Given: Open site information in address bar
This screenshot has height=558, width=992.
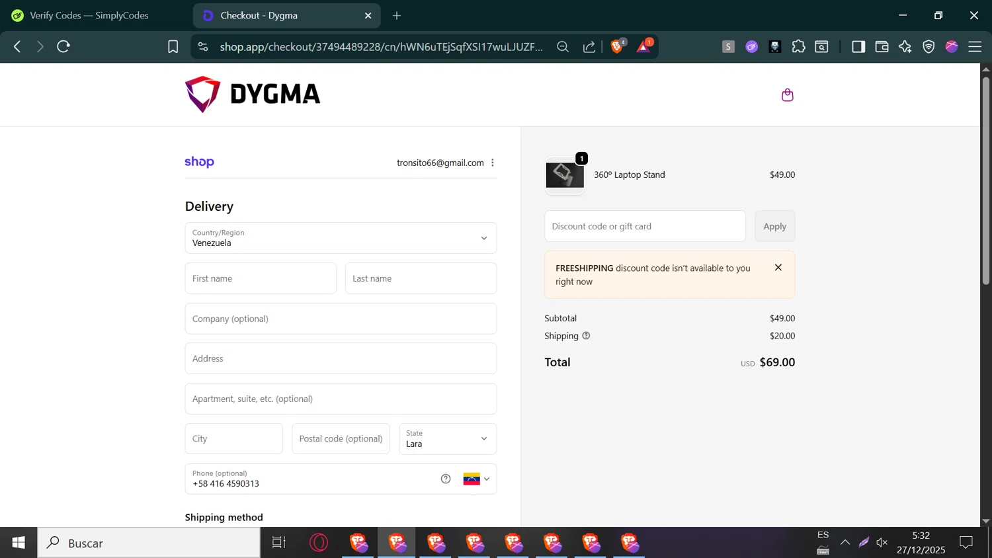Looking at the screenshot, I should point(203,46).
